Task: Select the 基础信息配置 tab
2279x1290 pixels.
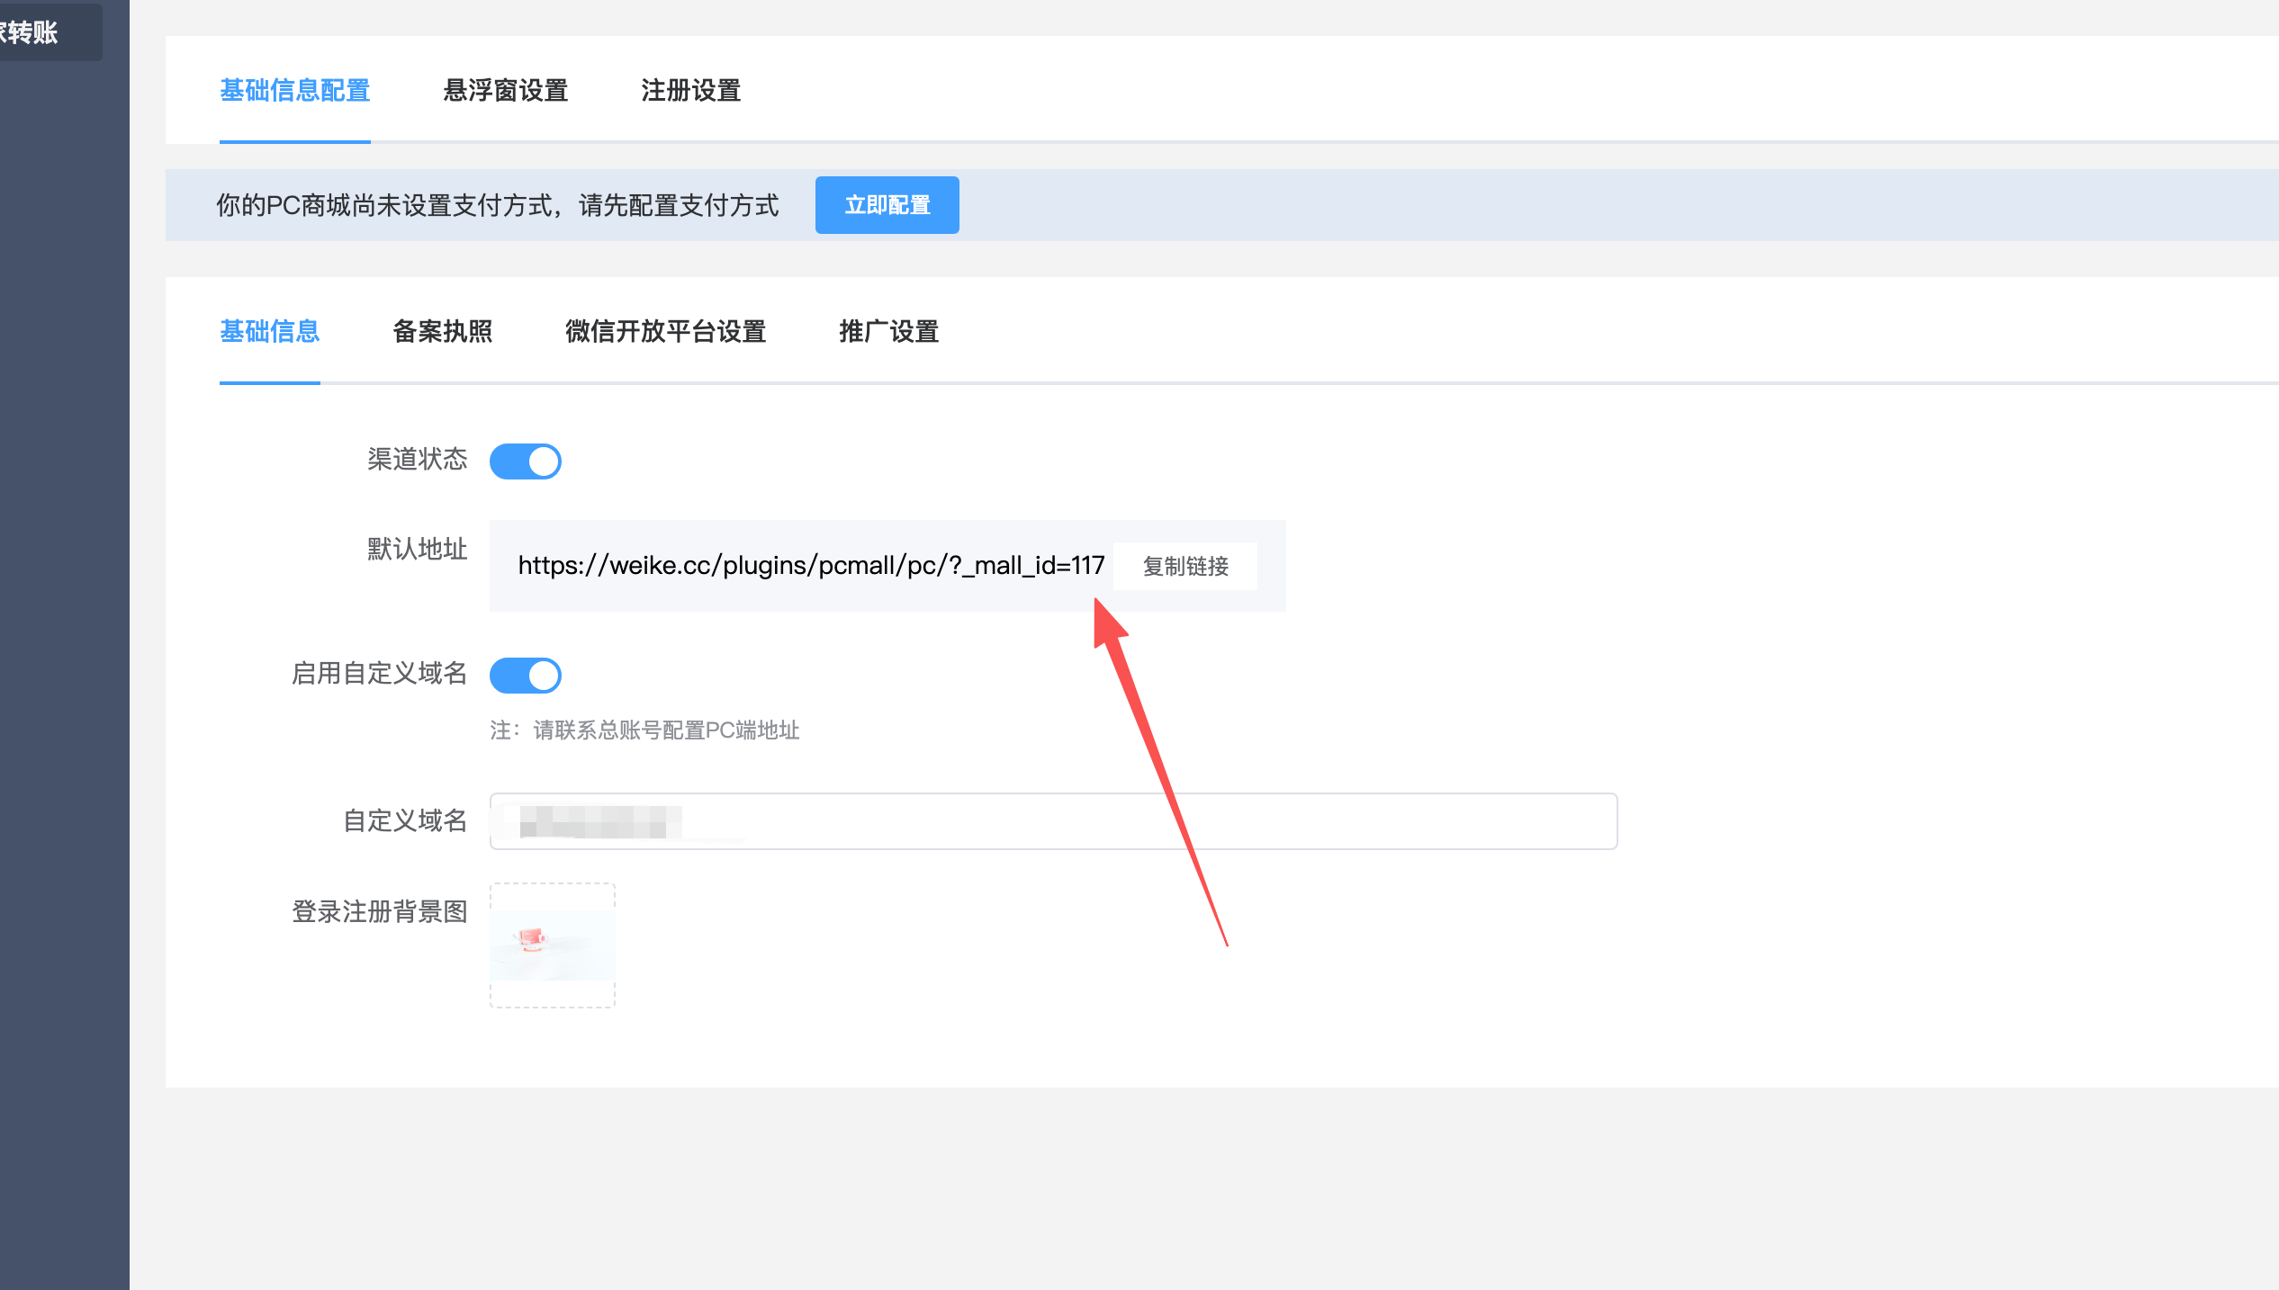Action: click(294, 91)
